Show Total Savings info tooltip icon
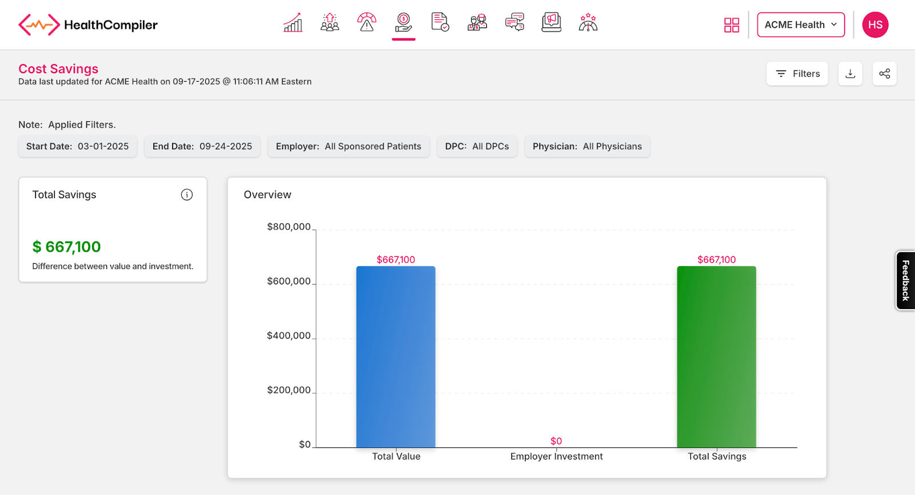This screenshot has width=915, height=495. pos(187,195)
